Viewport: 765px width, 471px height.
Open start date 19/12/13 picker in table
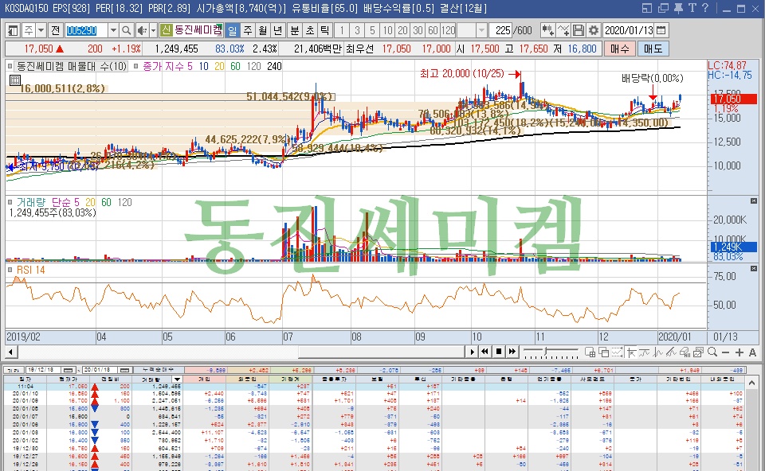click(69, 370)
